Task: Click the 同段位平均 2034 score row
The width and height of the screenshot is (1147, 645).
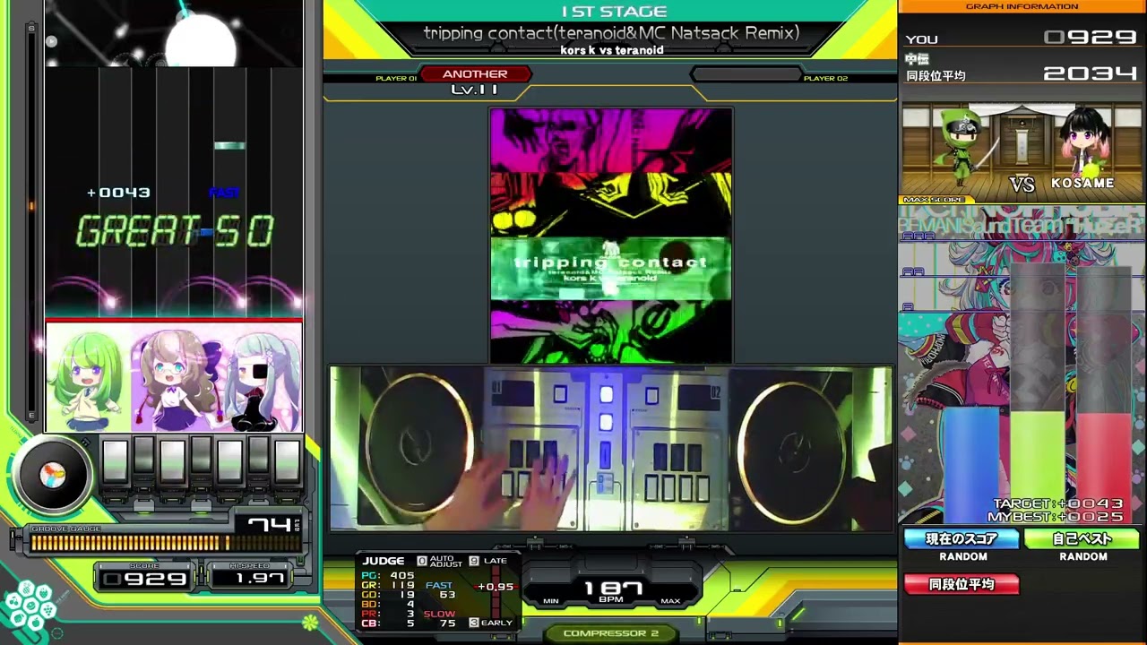Action: pos(1022,73)
